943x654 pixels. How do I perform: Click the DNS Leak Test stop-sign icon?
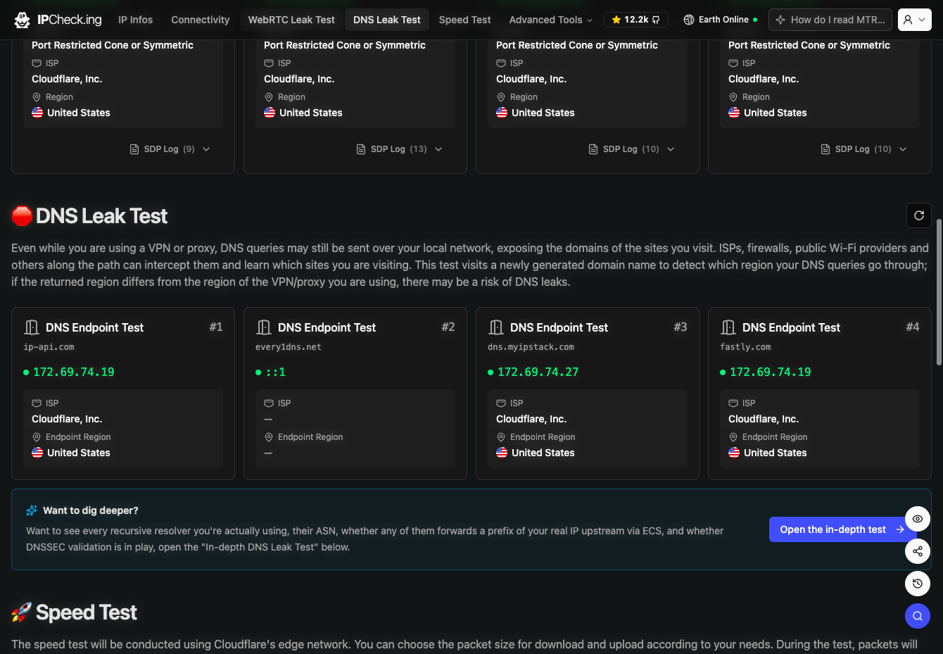pyautogui.click(x=22, y=216)
